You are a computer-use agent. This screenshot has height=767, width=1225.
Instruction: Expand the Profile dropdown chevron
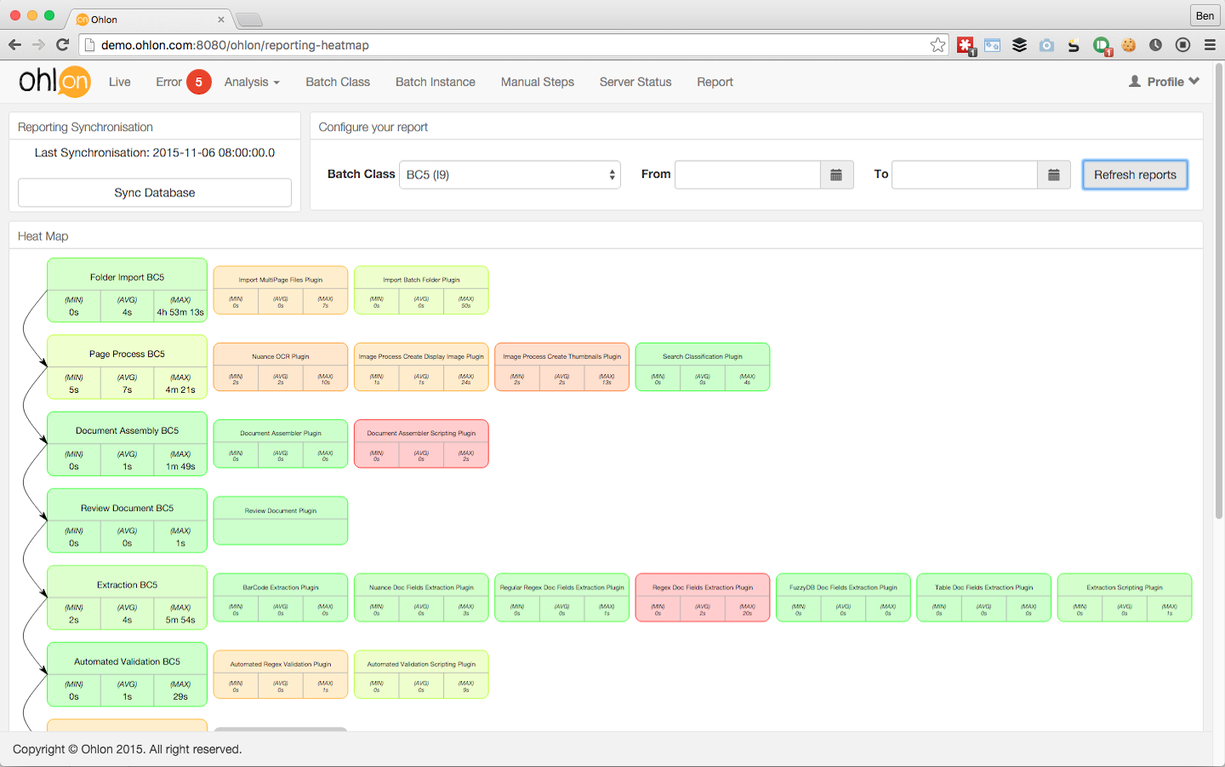(x=1196, y=81)
